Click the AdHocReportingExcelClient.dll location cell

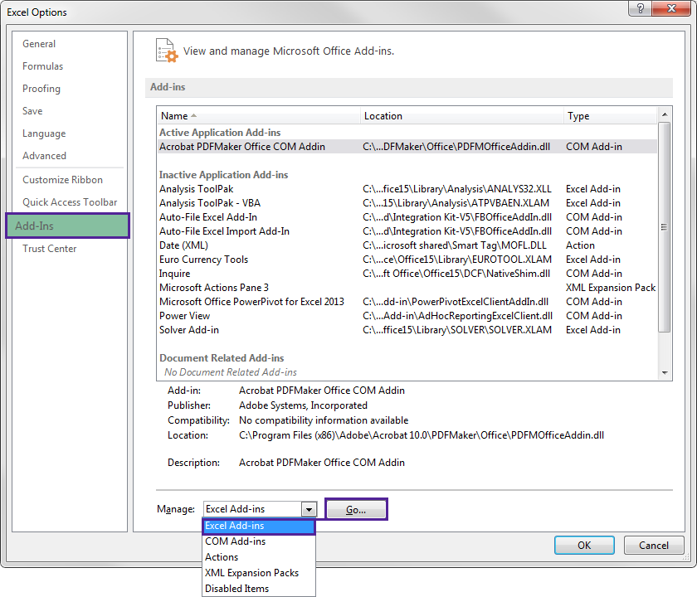click(457, 316)
